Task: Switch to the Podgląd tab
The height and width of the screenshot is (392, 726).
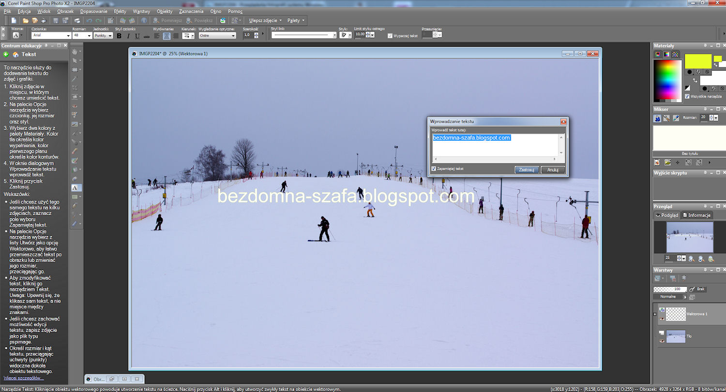Action: point(667,215)
